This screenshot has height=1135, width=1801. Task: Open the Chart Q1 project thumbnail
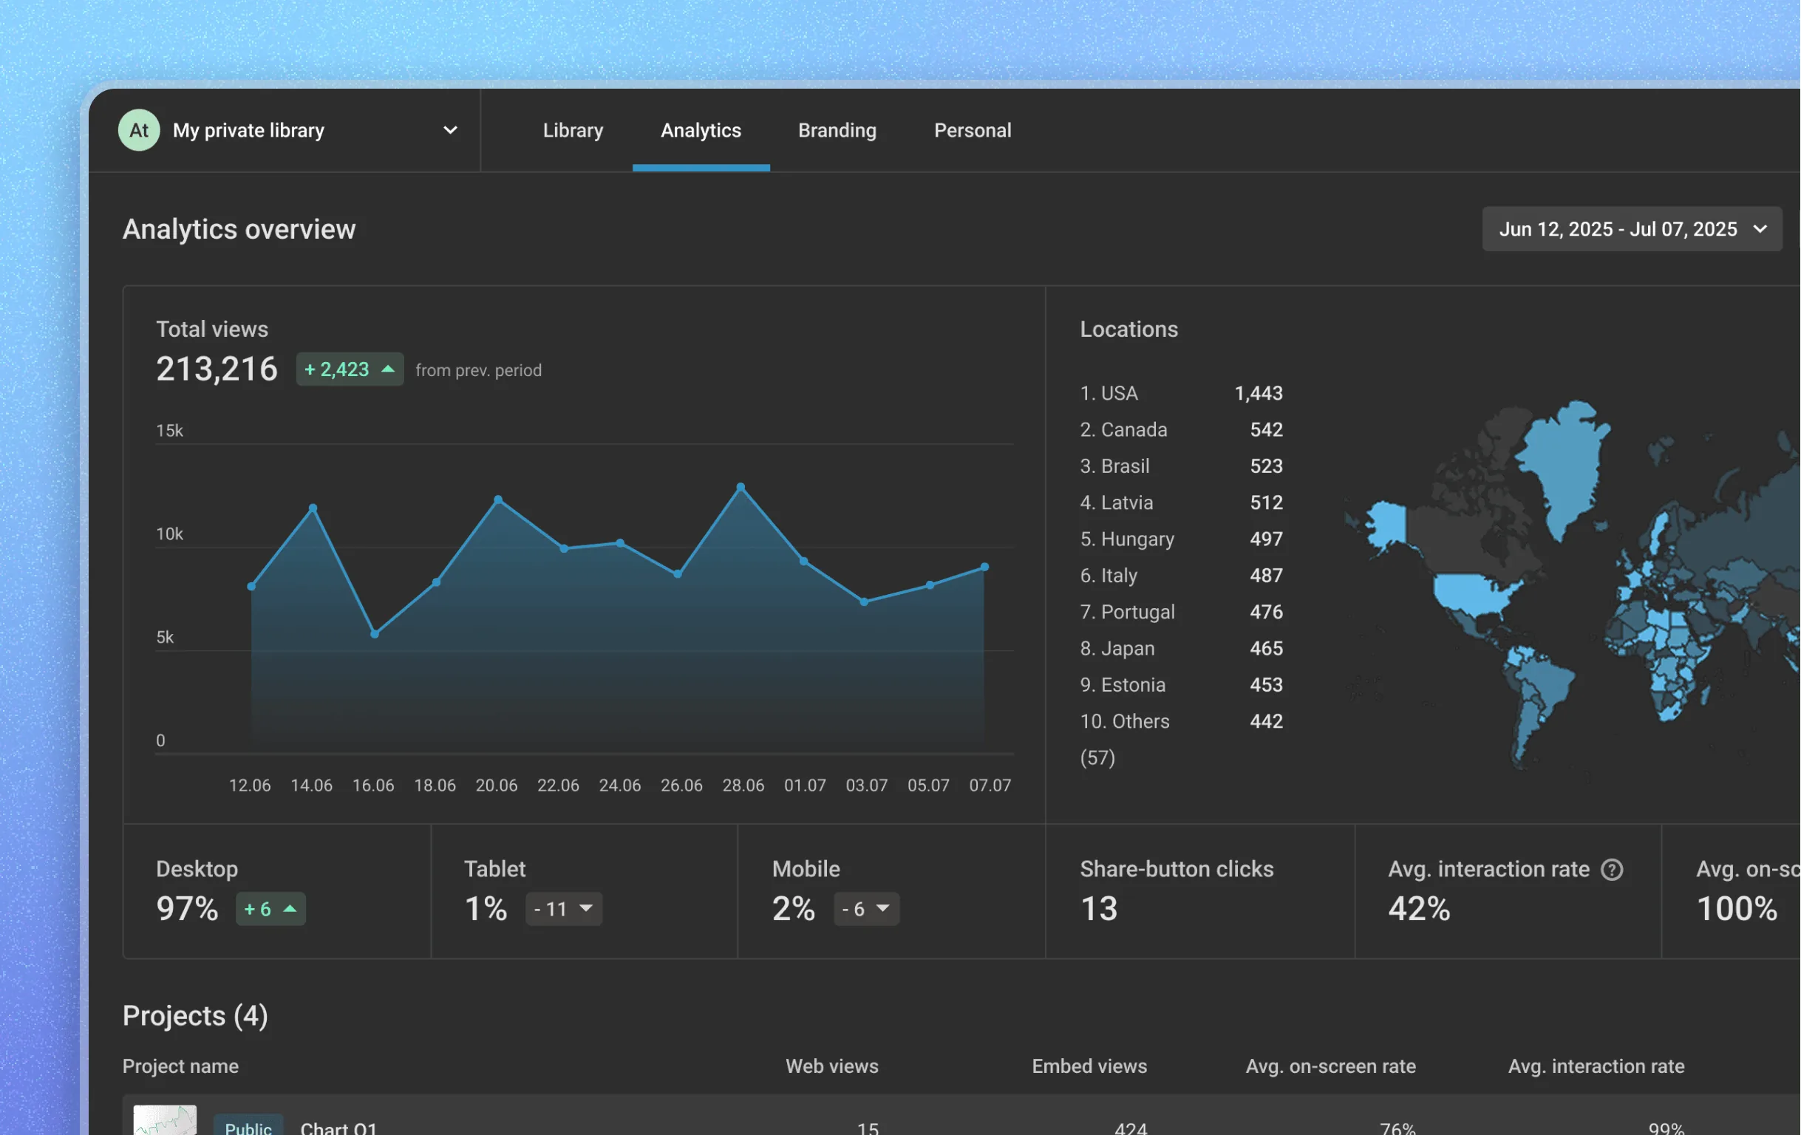(x=166, y=1120)
